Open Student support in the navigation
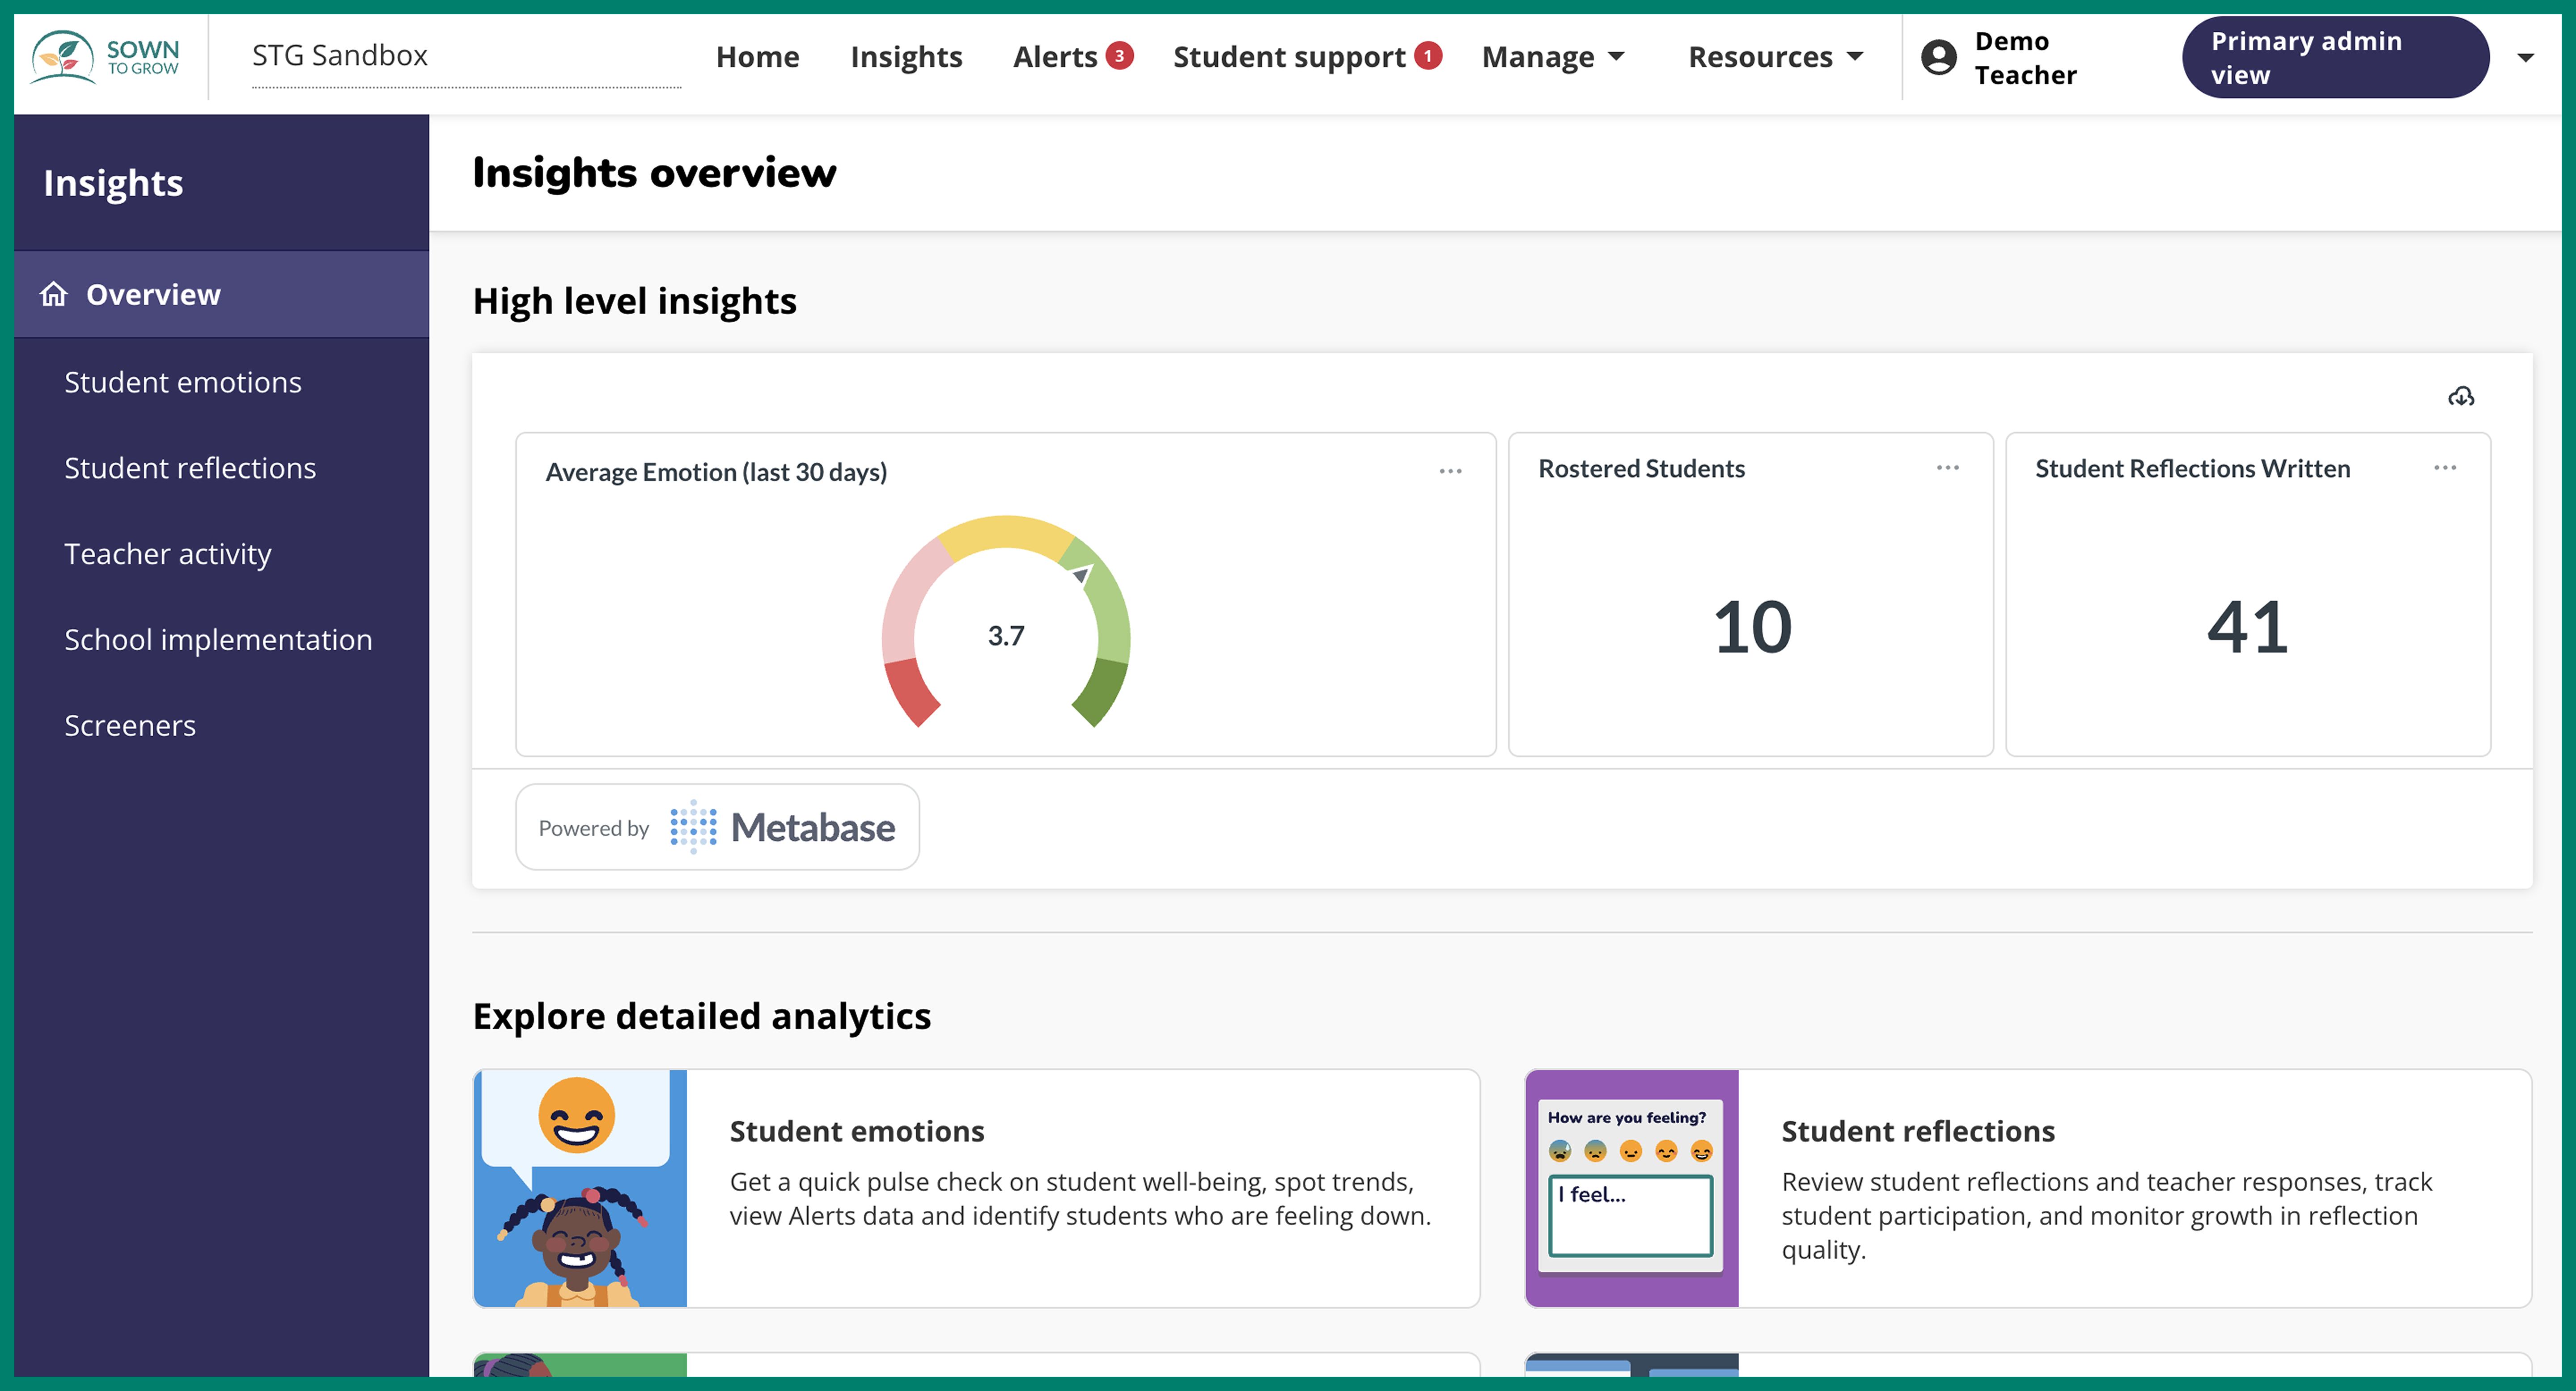 click(1289, 57)
